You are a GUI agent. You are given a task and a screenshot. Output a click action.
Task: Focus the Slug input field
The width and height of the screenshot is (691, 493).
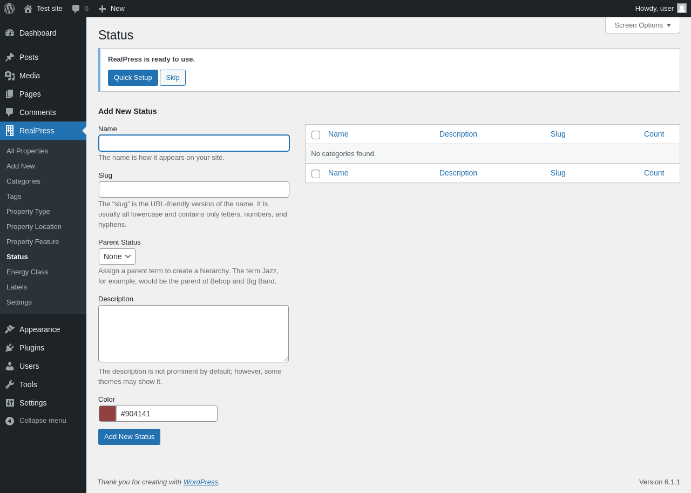(194, 190)
